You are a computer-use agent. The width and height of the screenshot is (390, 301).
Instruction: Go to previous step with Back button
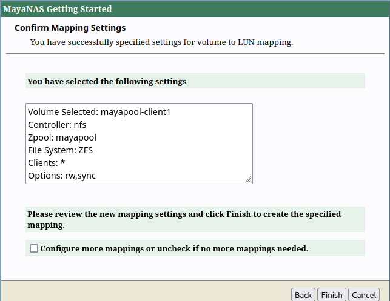pyautogui.click(x=303, y=295)
